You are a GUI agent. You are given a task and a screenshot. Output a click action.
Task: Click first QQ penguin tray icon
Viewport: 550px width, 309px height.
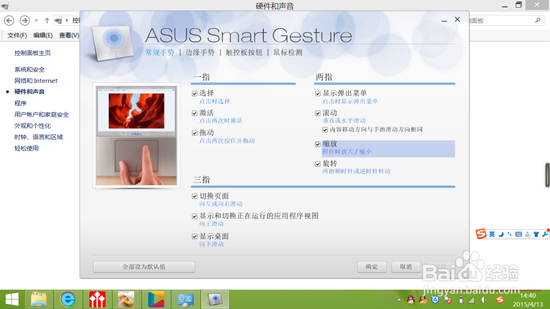pyautogui.click(x=410, y=300)
